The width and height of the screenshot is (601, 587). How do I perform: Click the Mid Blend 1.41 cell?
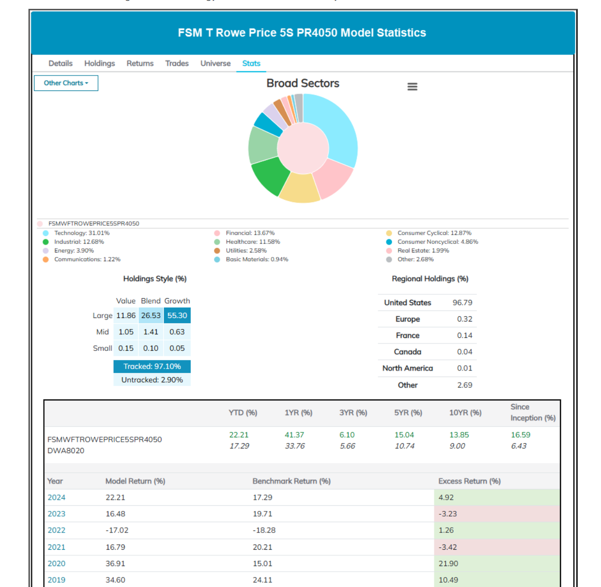(151, 332)
